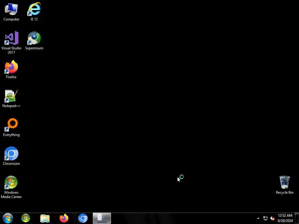Select the Windows Media Center shortcut
The image size is (299, 224).
click(11, 187)
